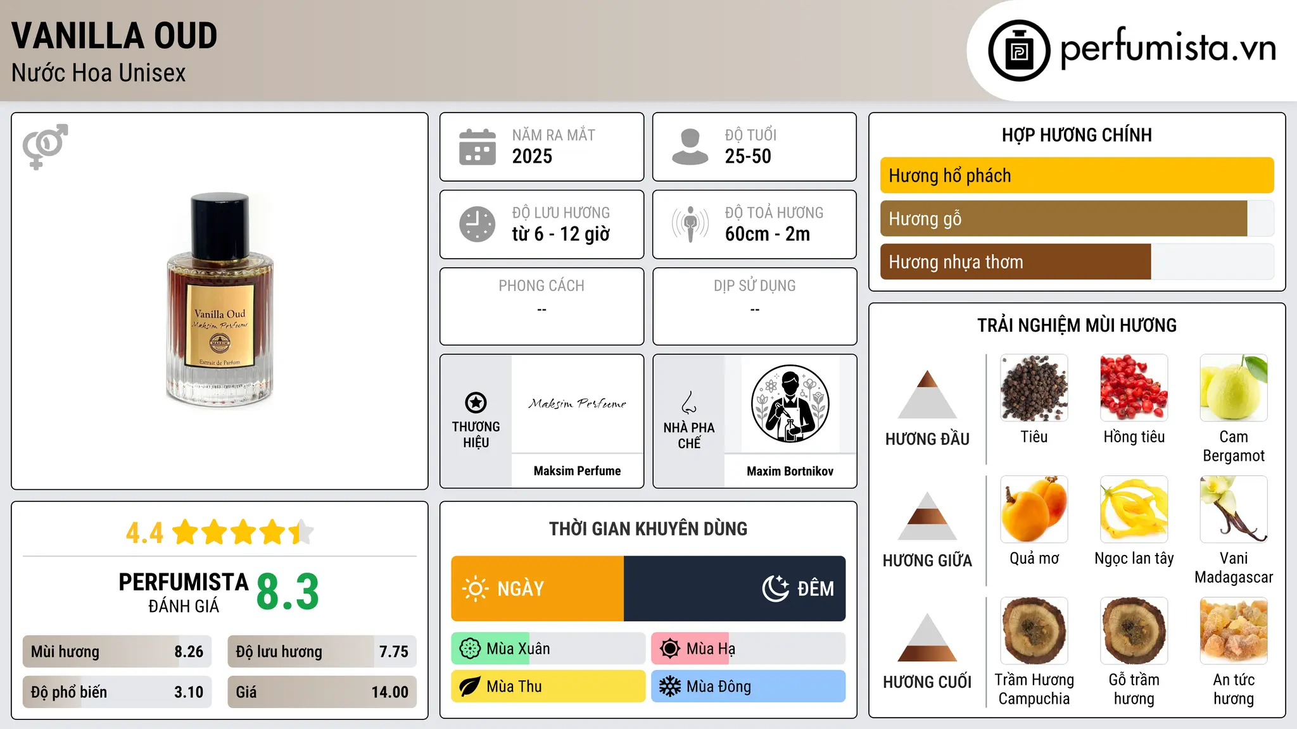Click the leaf icon for Mùa Thu

pos(470,687)
